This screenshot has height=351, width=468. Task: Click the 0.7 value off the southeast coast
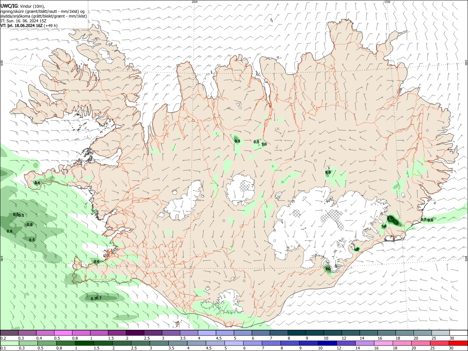coord(423,220)
